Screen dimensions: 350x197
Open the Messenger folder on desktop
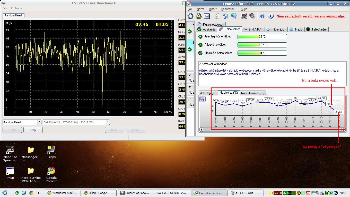tap(31, 152)
